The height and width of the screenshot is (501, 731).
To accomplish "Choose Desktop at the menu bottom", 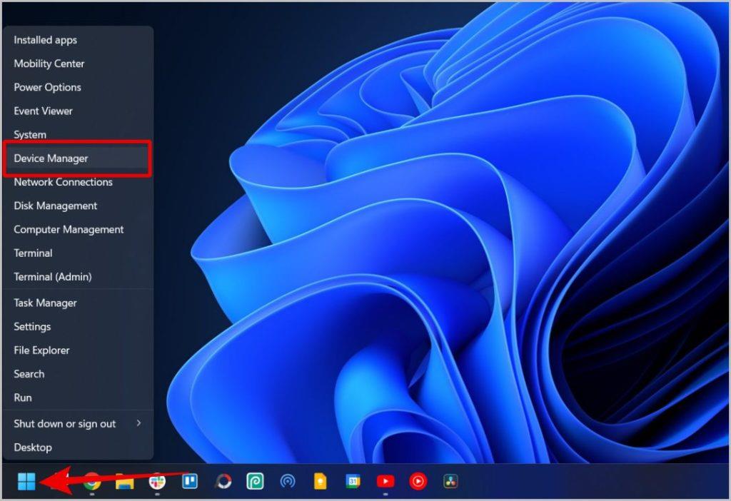I will click(x=78, y=447).
